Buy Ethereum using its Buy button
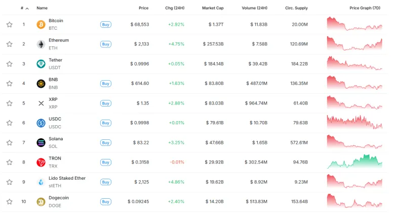 pos(105,44)
